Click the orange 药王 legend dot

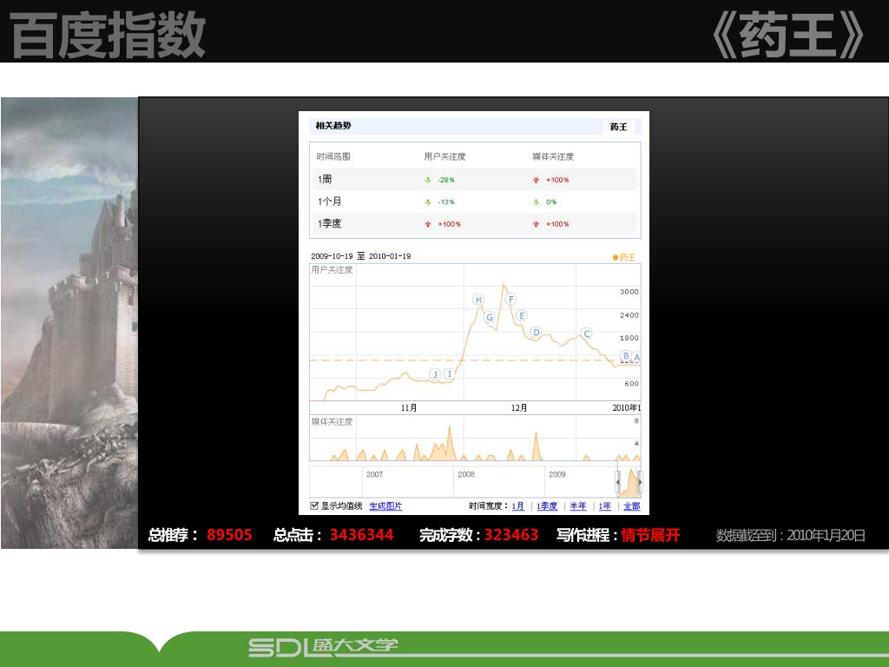[616, 257]
